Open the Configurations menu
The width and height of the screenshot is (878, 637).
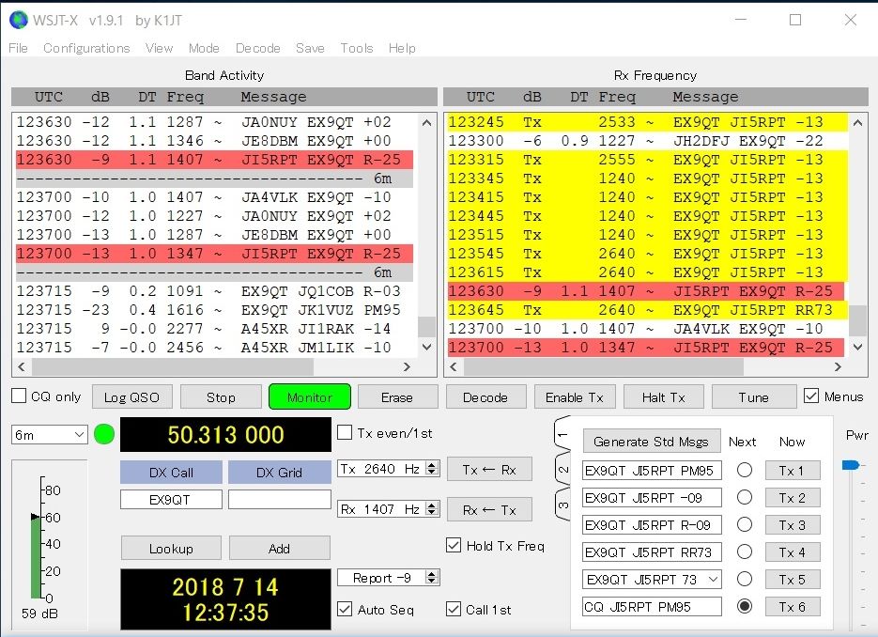coord(86,48)
